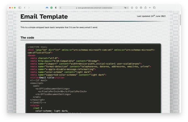Click the X-UA-Compatible meta line
188x122 pixels.
(65, 61)
